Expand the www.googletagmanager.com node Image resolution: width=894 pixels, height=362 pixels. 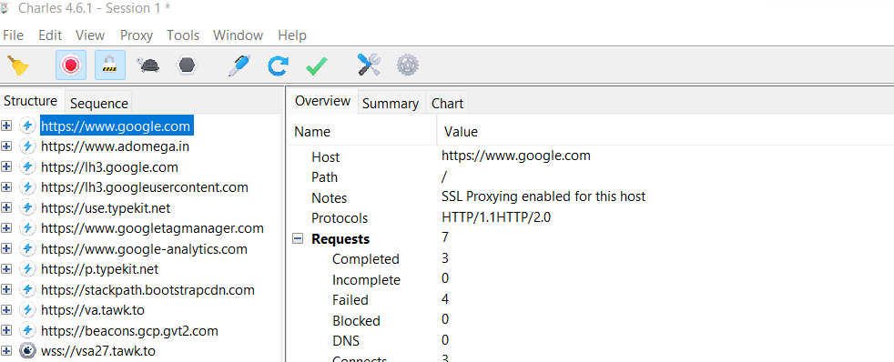tap(6, 228)
